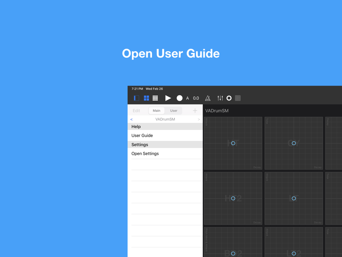Open Settings from the sidebar list
This screenshot has width=342, height=257.
tap(145, 154)
